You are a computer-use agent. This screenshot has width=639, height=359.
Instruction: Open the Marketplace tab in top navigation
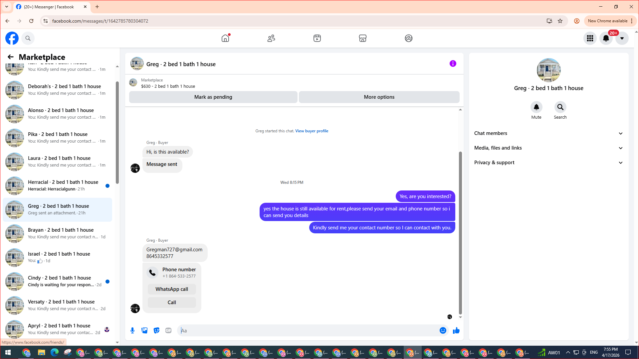pyautogui.click(x=362, y=38)
